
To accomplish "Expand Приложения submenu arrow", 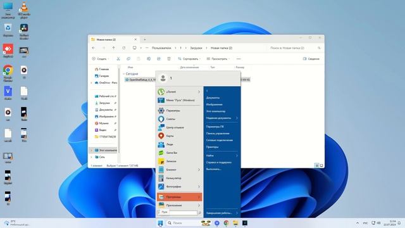I will [199, 205].
